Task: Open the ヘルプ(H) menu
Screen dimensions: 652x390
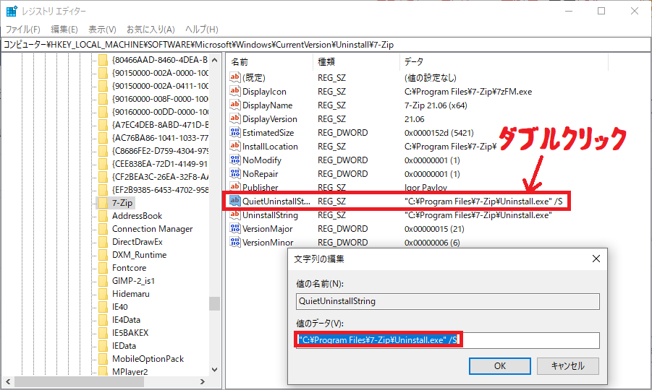Action: point(202,30)
